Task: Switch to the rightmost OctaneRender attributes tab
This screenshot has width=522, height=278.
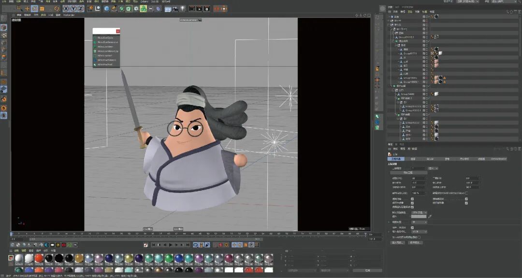Action: 499,159
